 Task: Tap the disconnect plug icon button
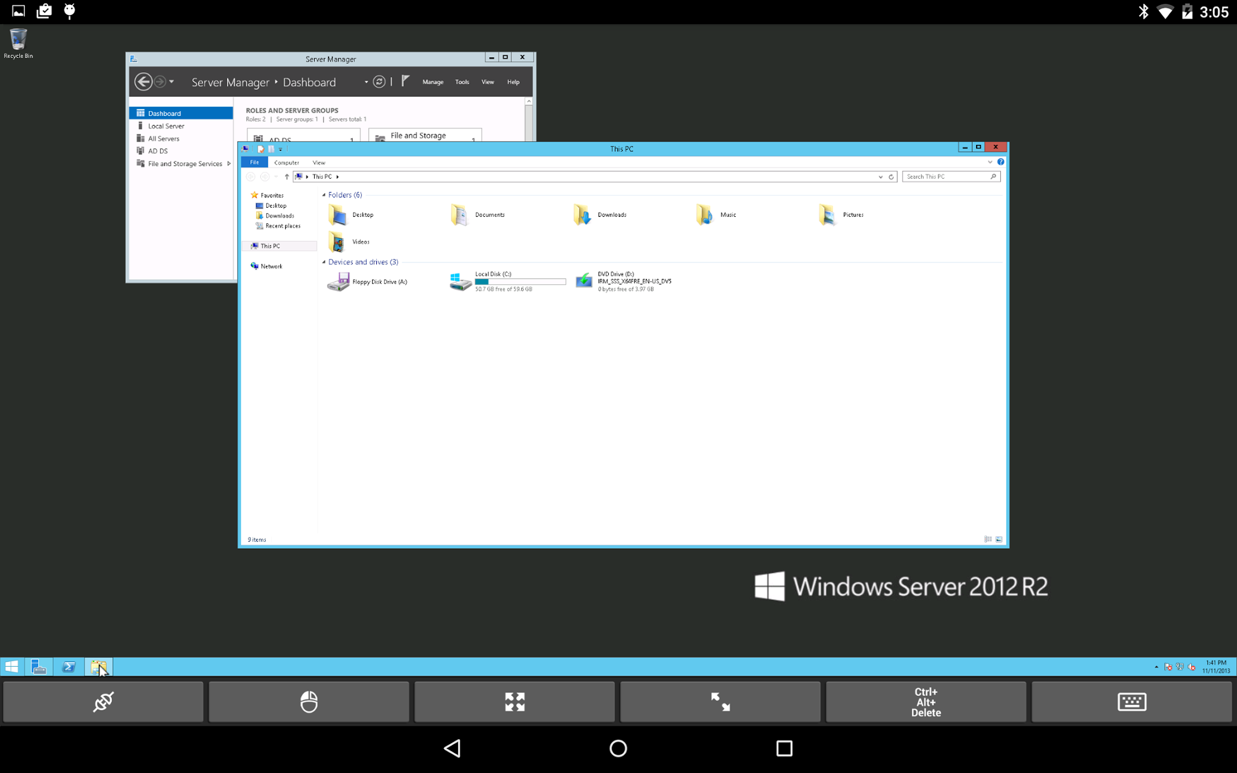pos(103,702)
